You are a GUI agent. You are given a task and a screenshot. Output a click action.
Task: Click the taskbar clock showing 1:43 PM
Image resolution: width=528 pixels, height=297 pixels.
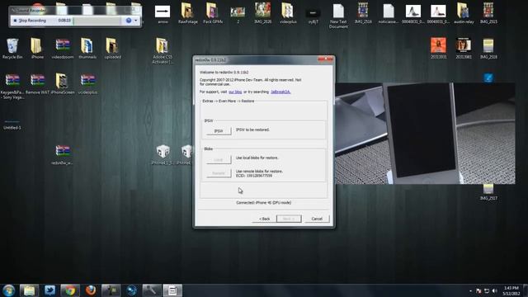[x=511, y=290]
